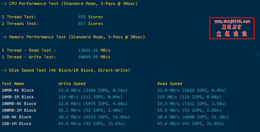Viewport: 260px width, 132px height.
Task: Click the Write Test value 10899.99 MB/s
Action: tap(94, 57)
